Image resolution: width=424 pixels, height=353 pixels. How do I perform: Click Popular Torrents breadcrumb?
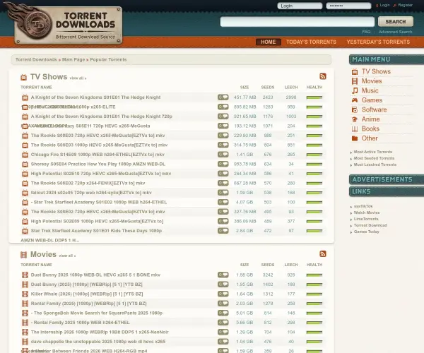(x=108, y=60)
